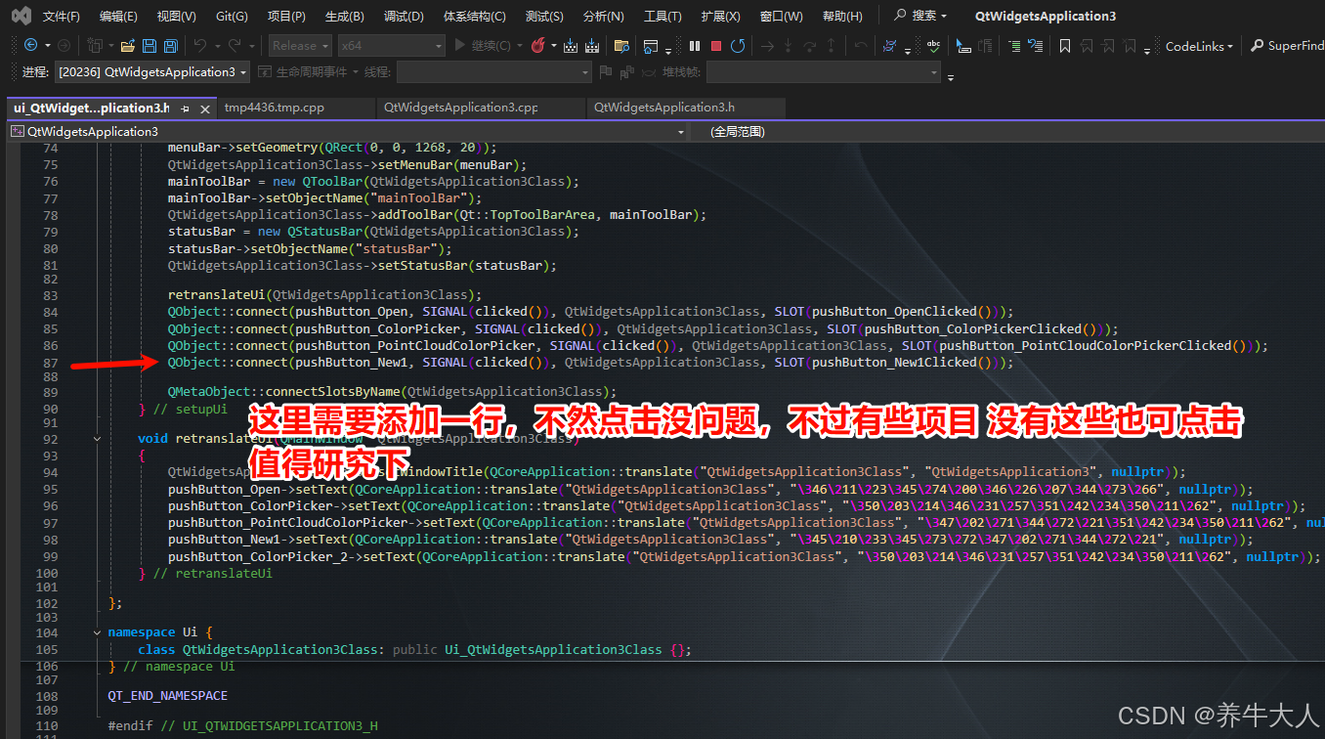Image resolution: width=1325 pixels, height=739 pixels.
Task: Open the 工具(T) menu
Action: click(x=662, y=16)
